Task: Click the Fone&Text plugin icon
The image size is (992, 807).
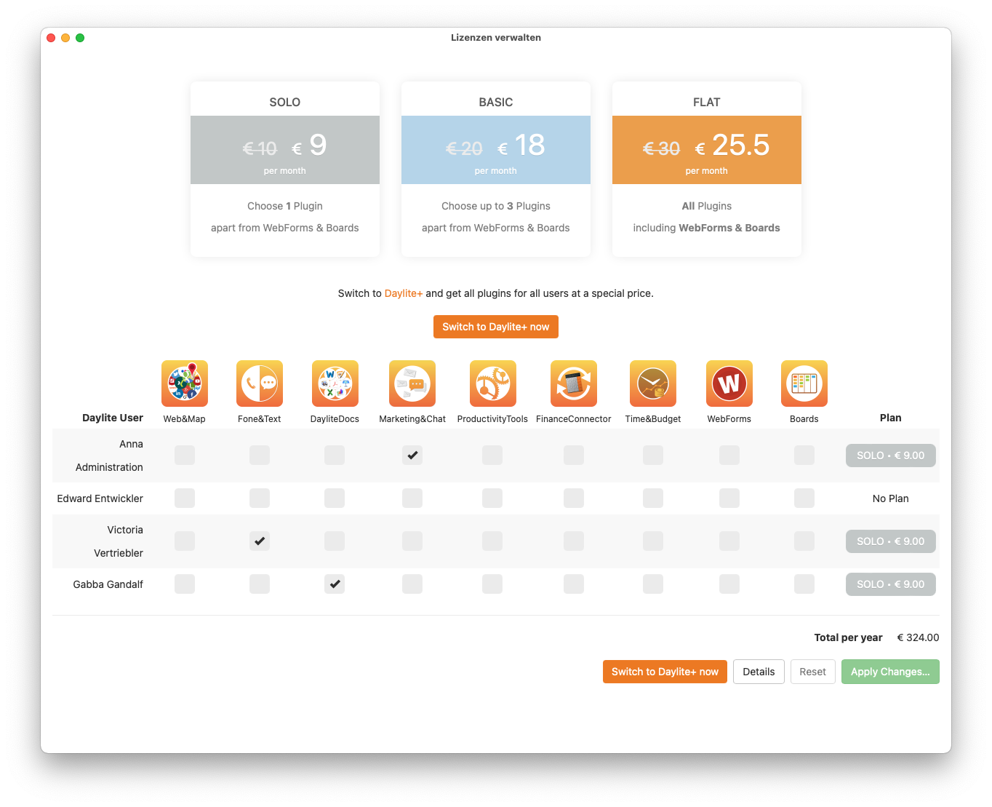Action: (260, 383)
